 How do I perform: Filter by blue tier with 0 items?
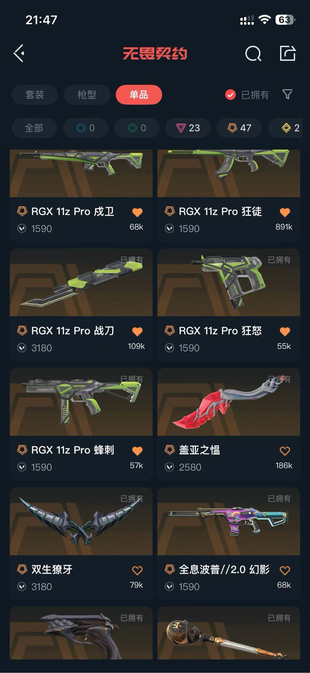(x=86, y=128)
